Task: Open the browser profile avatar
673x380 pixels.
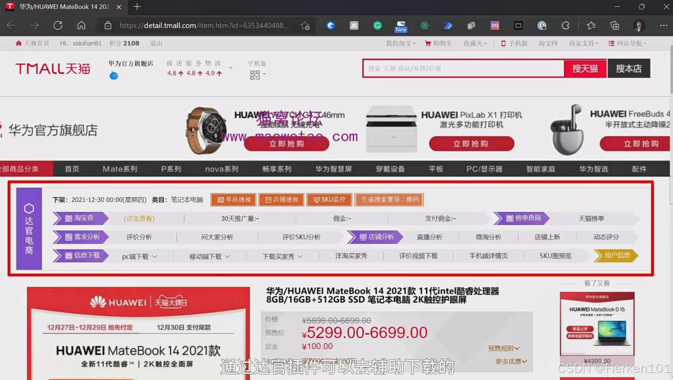Action: point(639,26)
